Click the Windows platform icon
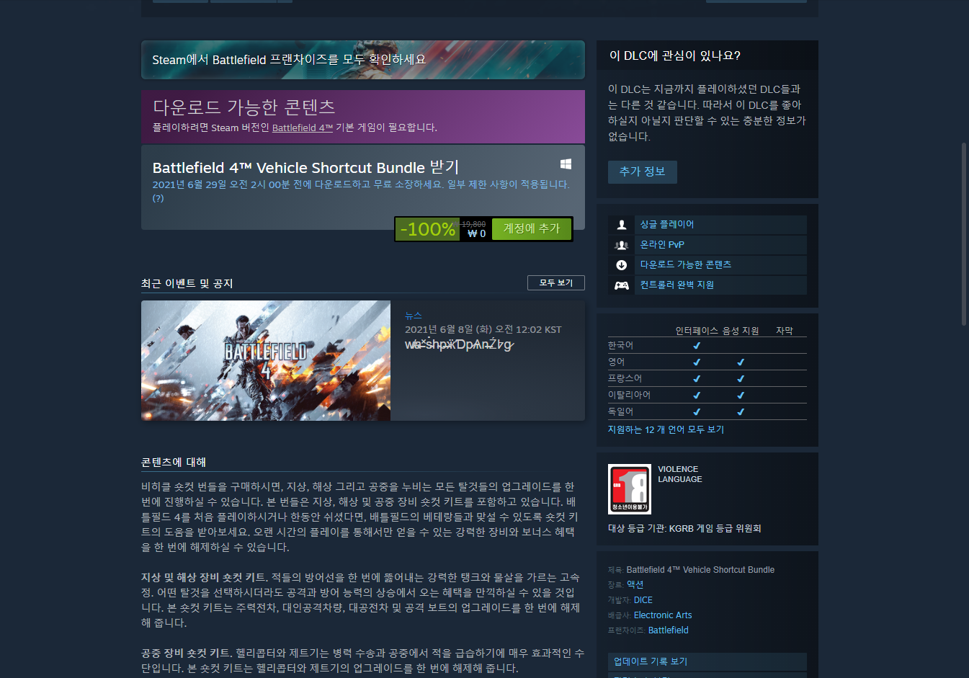This screenshot has width=969, height=678. (x=566, y=164)
